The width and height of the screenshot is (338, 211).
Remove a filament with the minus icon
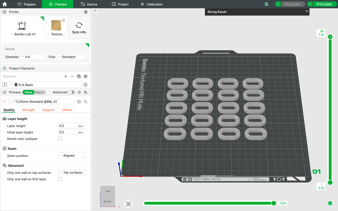tap(72, 76)
